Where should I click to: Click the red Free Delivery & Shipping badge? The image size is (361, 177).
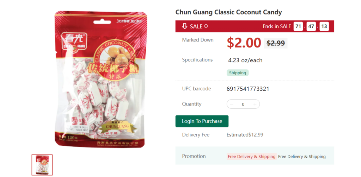(252, 157)
